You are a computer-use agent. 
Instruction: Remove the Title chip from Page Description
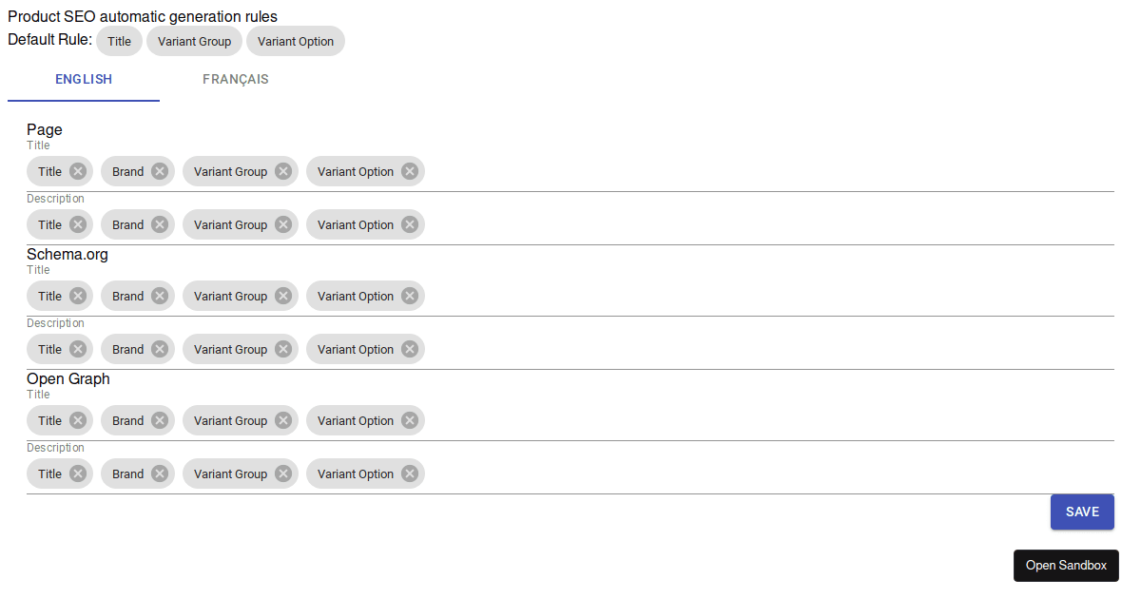76,224
